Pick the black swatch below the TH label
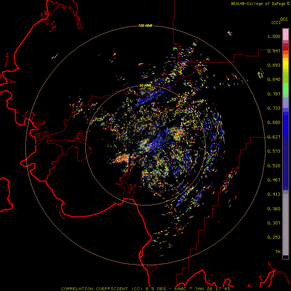 click(286, 257)
